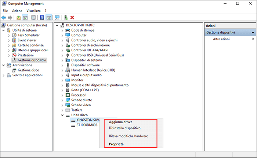The image size is (257, 158).
Task: Click the Gestione disco drive icon
Action: 14,70
